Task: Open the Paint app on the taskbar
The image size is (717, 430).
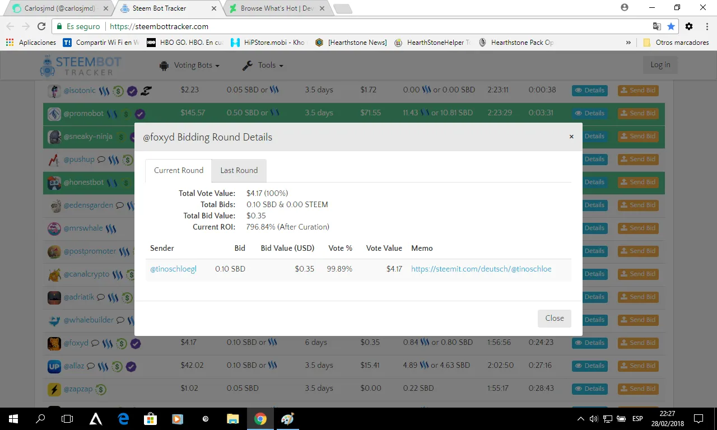Action: 287,418
